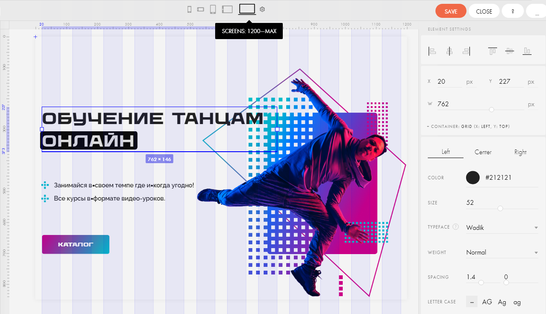The height and width of the screenshot is (314, 546).
Task: Switch to the portrait tablet screen preview
Action: [x=213, y=9]
